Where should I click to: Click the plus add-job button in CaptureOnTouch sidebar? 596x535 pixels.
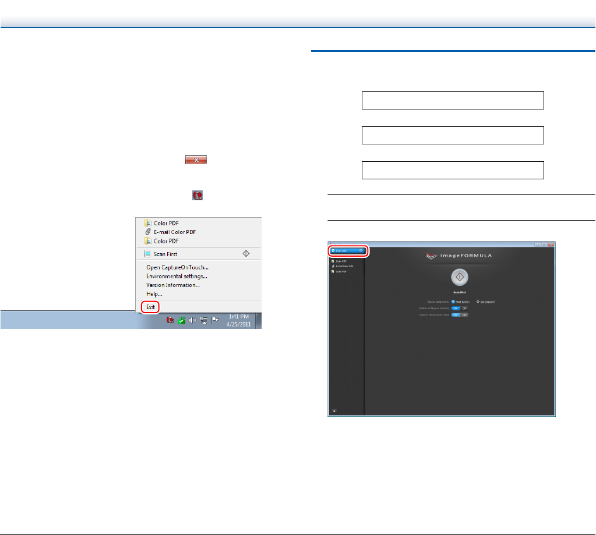click(x=334, y=411)
